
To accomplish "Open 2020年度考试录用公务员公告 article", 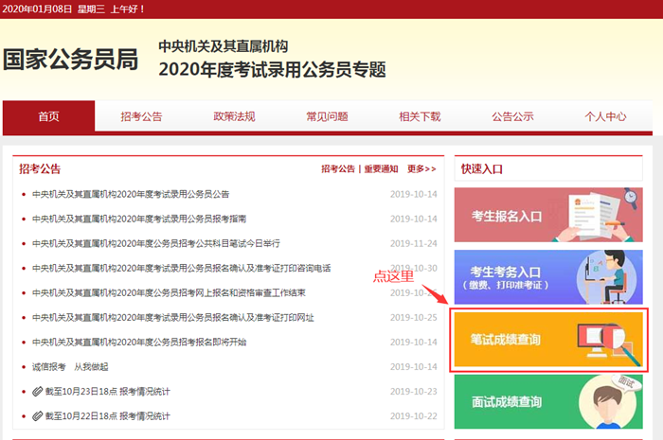I will [131, 194].
